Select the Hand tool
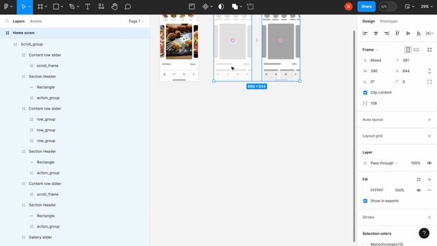 pyautogui.click(x=114, y=7)
